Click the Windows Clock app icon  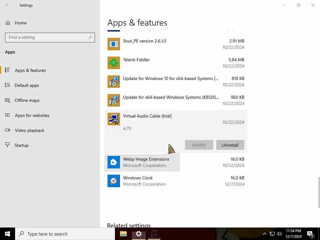pos(114,181)
